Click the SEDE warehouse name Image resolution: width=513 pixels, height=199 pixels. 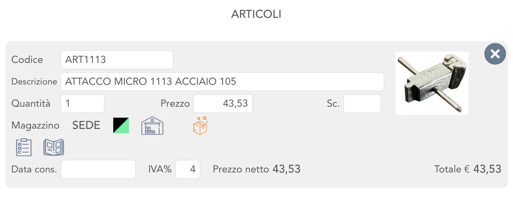86,125
